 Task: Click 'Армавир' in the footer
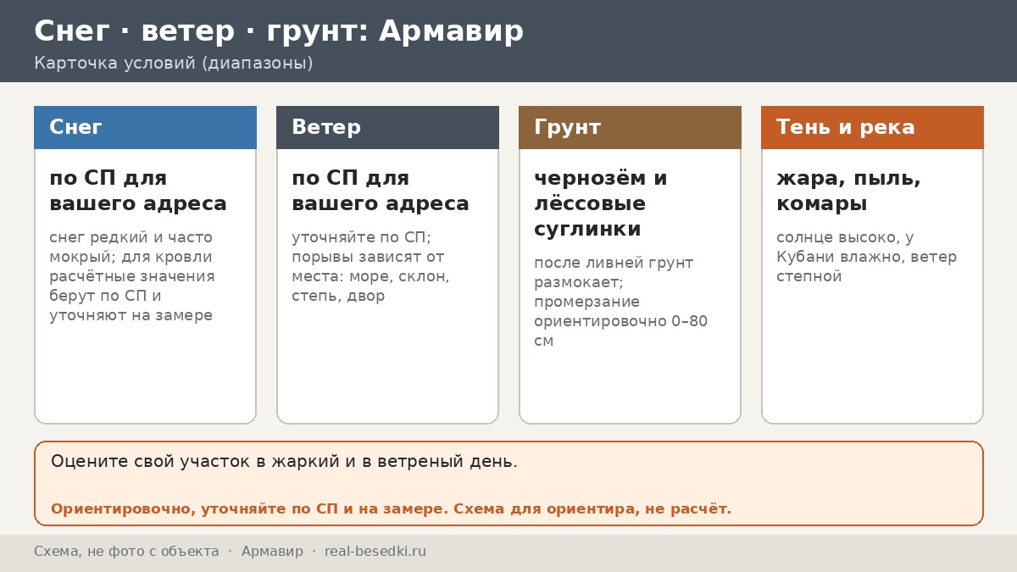272,552
